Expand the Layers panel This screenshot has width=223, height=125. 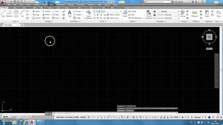pyautogui.click(x=103, y=22)
